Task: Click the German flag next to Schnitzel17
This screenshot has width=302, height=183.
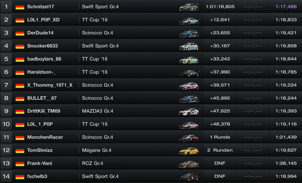Action: click(x=20, y=7)
